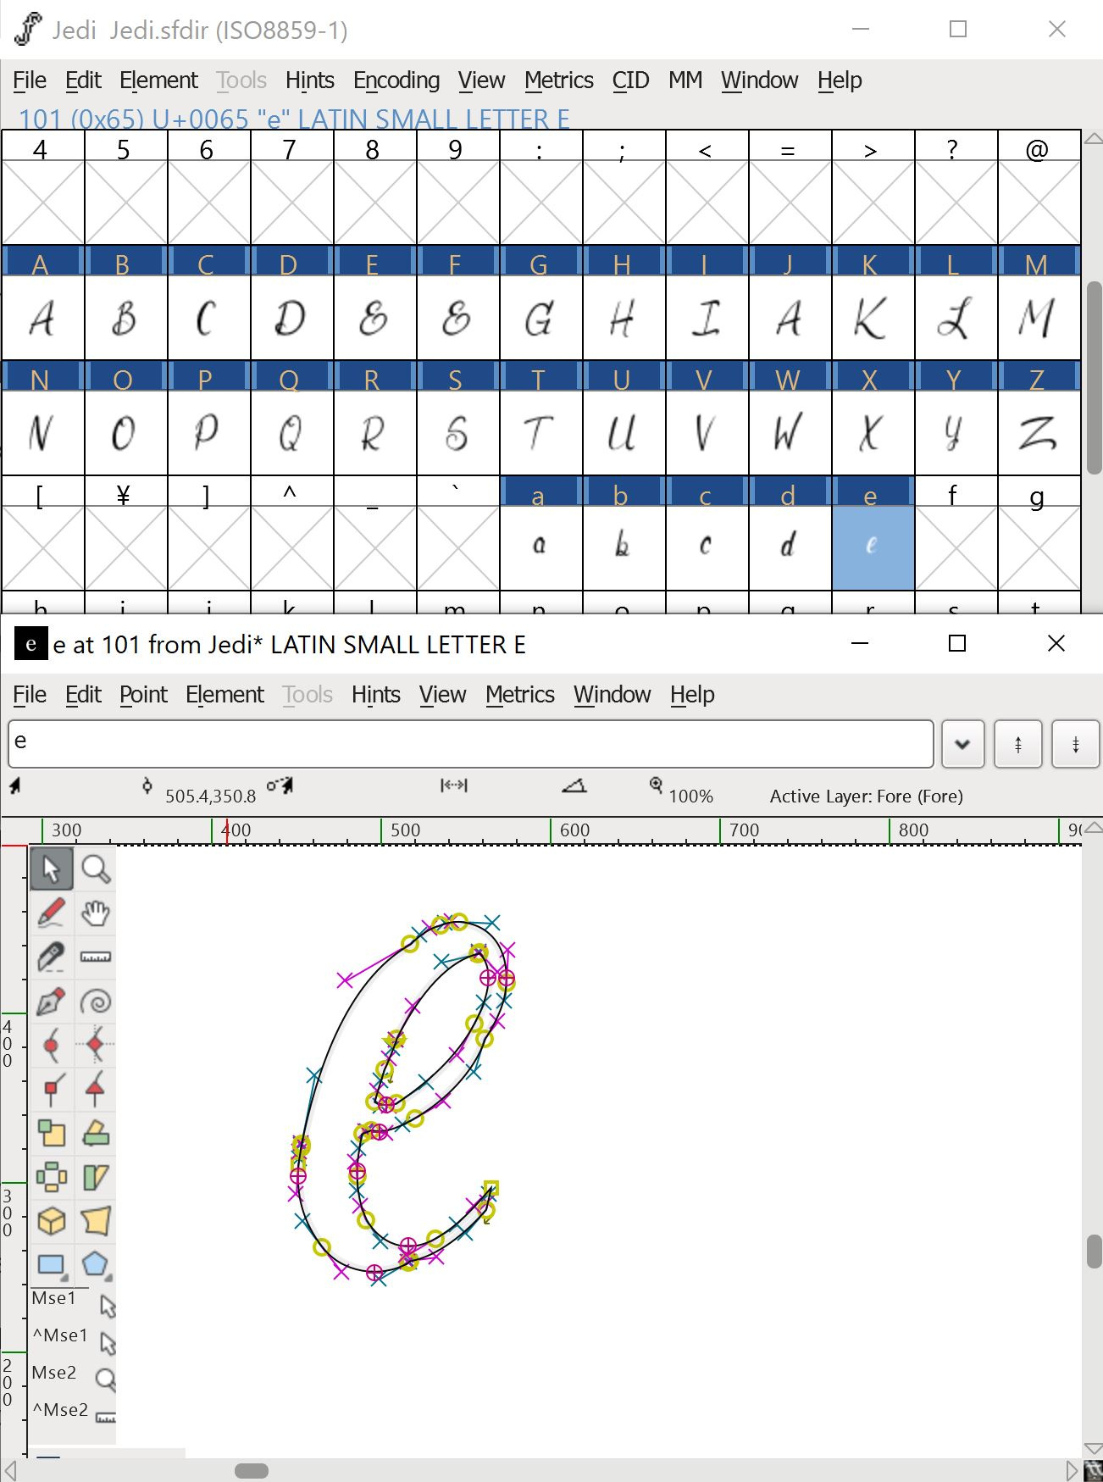Viewport: 1103px width, 1482px height.
Task: Select the Tangent point tool
Action: click(96, 1090)
